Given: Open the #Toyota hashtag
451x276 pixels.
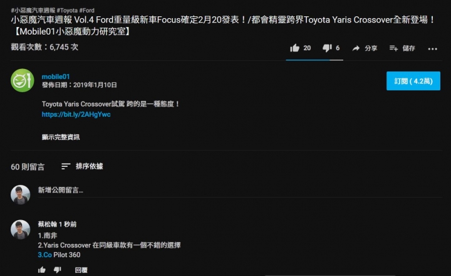Looking at the screenshot, I should click(x=67, y=11).
